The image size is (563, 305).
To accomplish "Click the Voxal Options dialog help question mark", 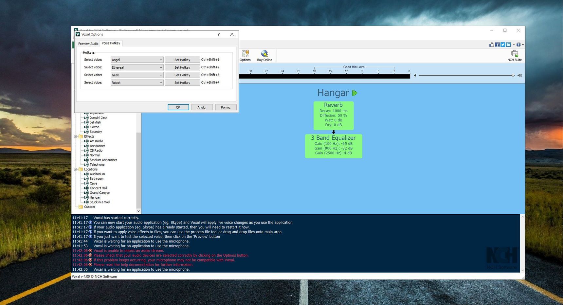I will (x=219, y=34).
